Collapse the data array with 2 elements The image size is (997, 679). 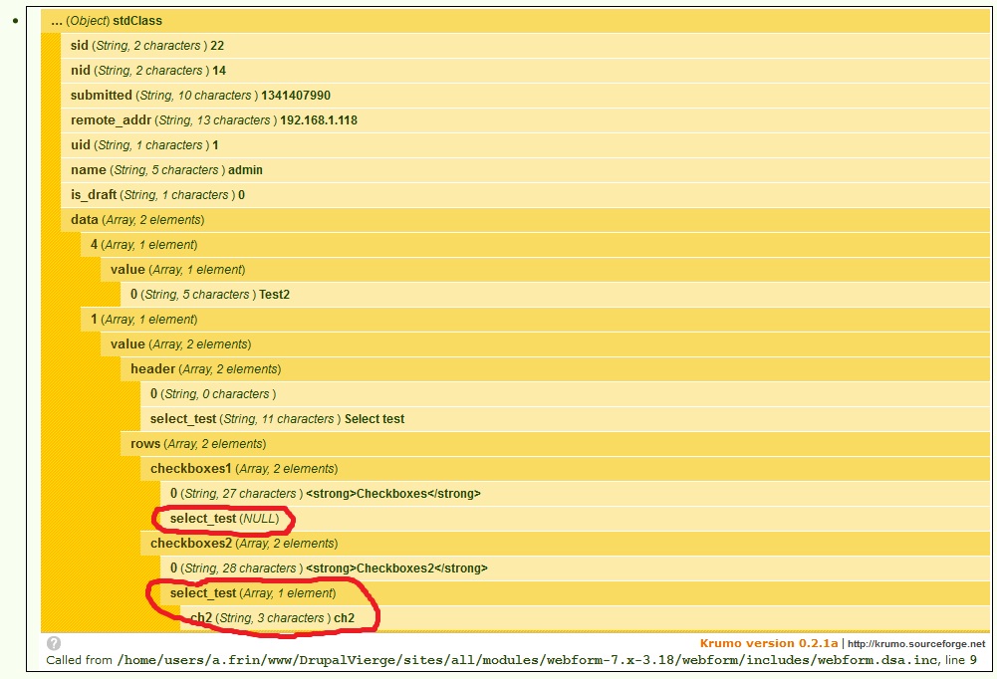click(526, 220)
